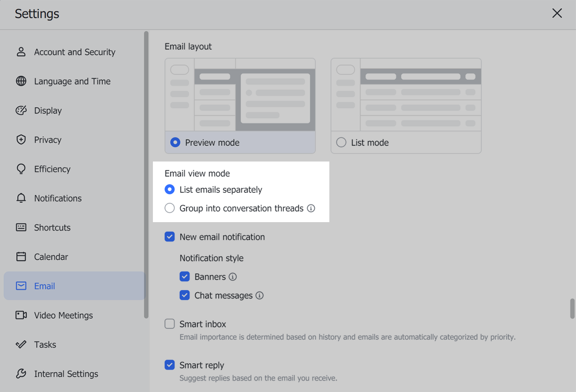
Task: Click the vertical scrollbar on the right
Action: [x=571, y=308]
